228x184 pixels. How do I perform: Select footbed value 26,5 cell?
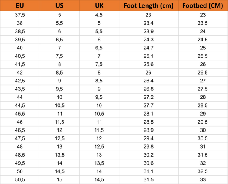[203, 72]
